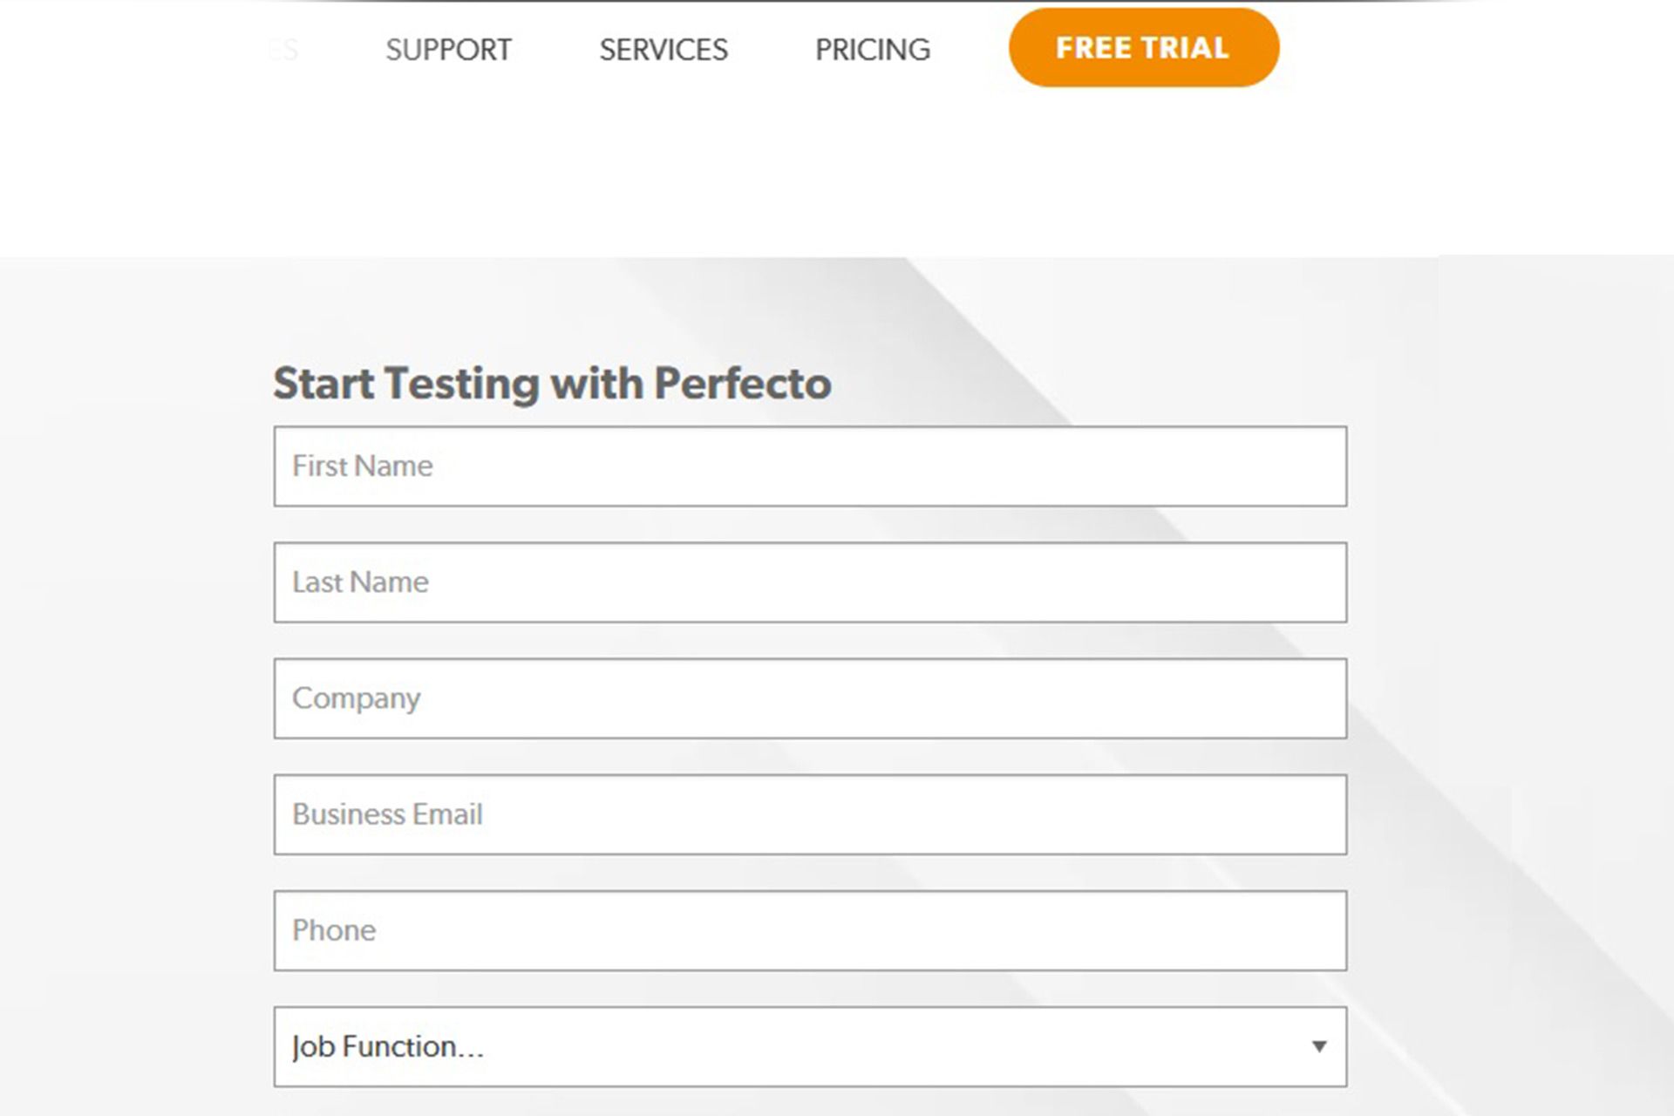Focus the First Name input field

[810, 466]
